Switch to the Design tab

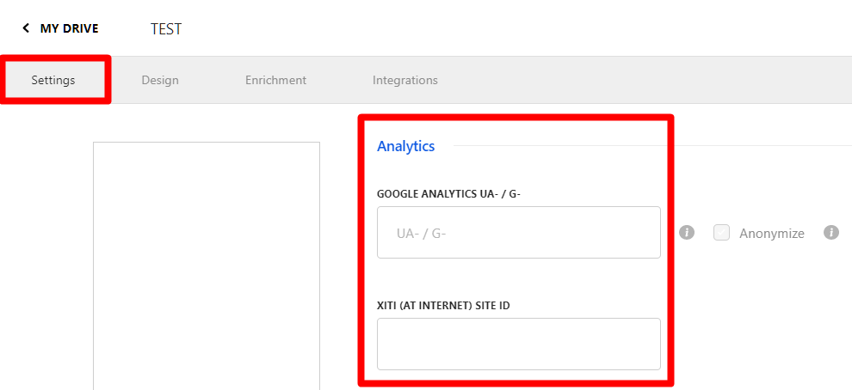(160, 80)
